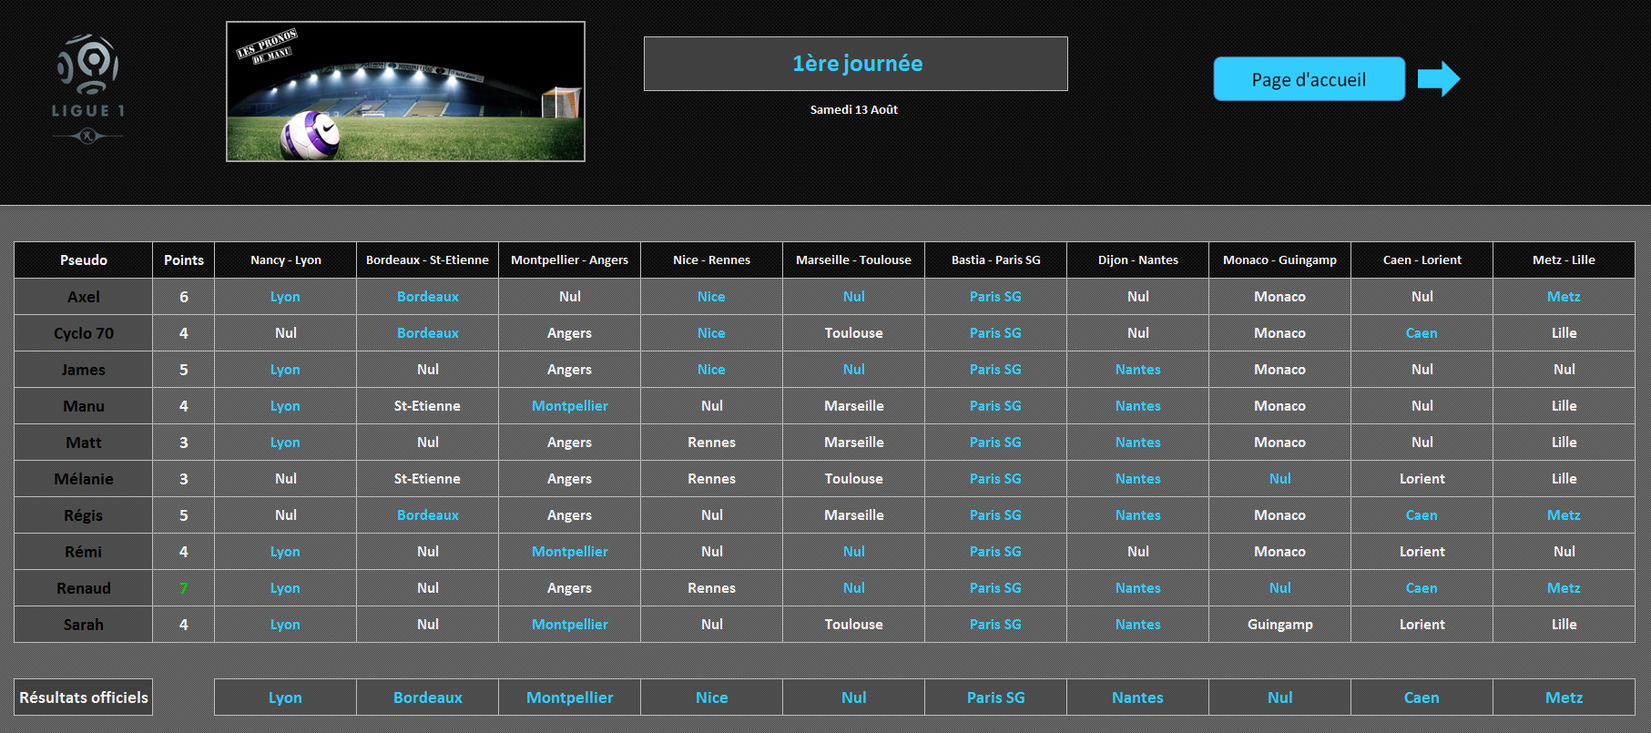Select the 1ère journée title box

pyautogui.click(x=855, y=64)
